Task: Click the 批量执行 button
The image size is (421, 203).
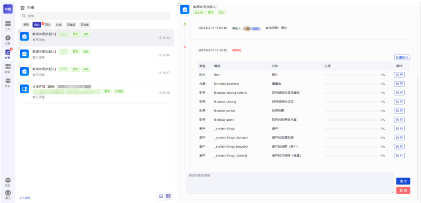Action: coord(402,57)
